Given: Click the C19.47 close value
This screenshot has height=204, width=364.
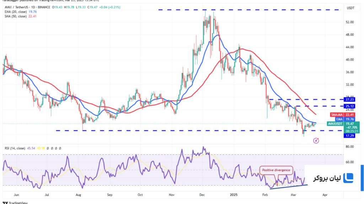Looking at the screenshot, I should [92, 7].
